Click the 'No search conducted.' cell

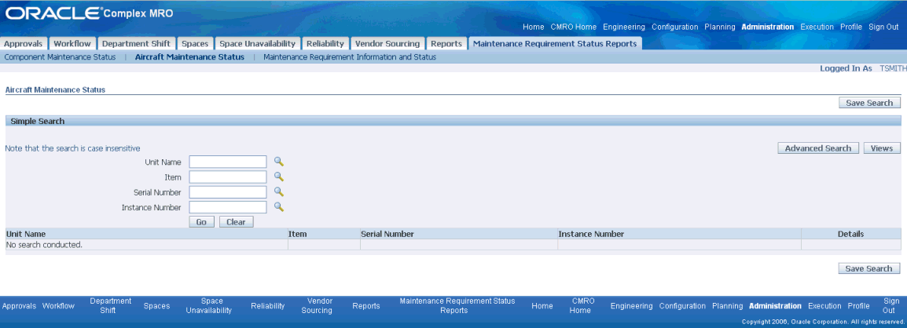pyautogui.click(x=146, y=245)
